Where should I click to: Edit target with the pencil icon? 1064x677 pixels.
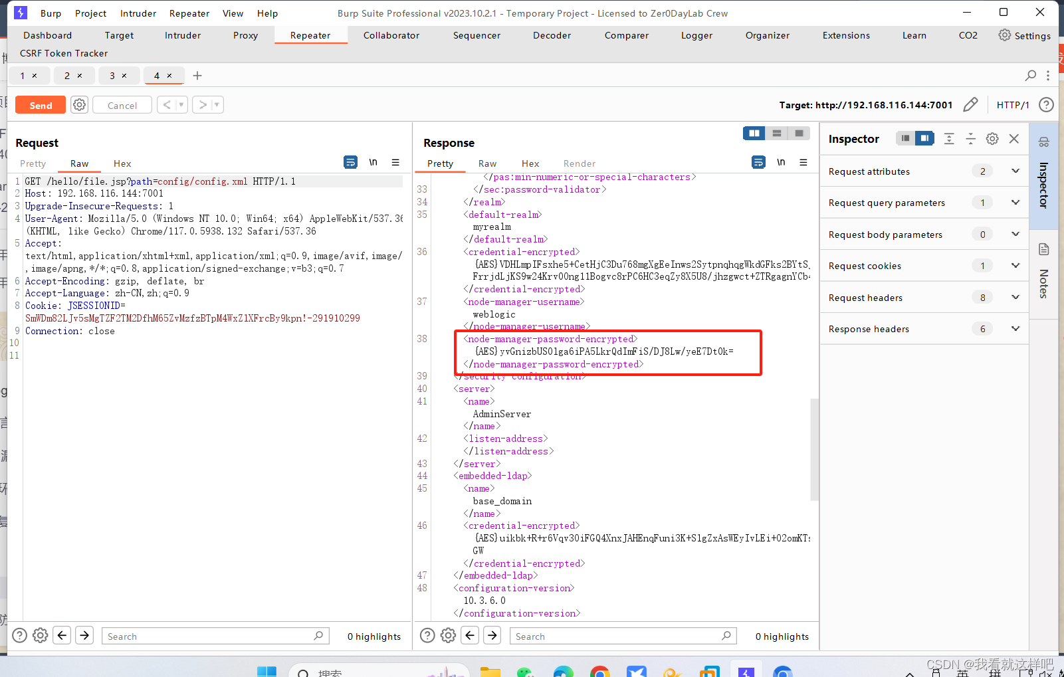point(970,104)
